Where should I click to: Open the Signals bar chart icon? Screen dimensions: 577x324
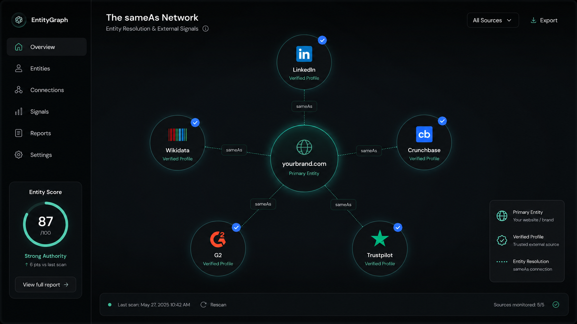point(19,112)
